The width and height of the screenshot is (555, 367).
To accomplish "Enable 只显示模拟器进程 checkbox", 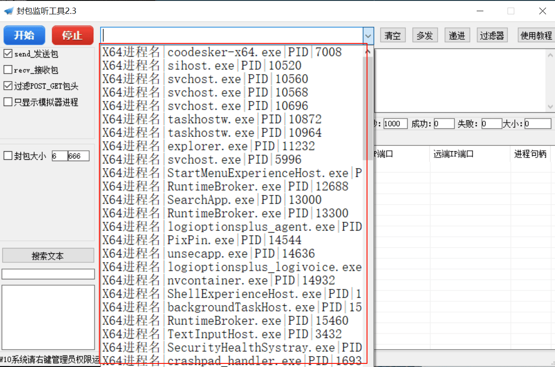I will tap(8, 102).
